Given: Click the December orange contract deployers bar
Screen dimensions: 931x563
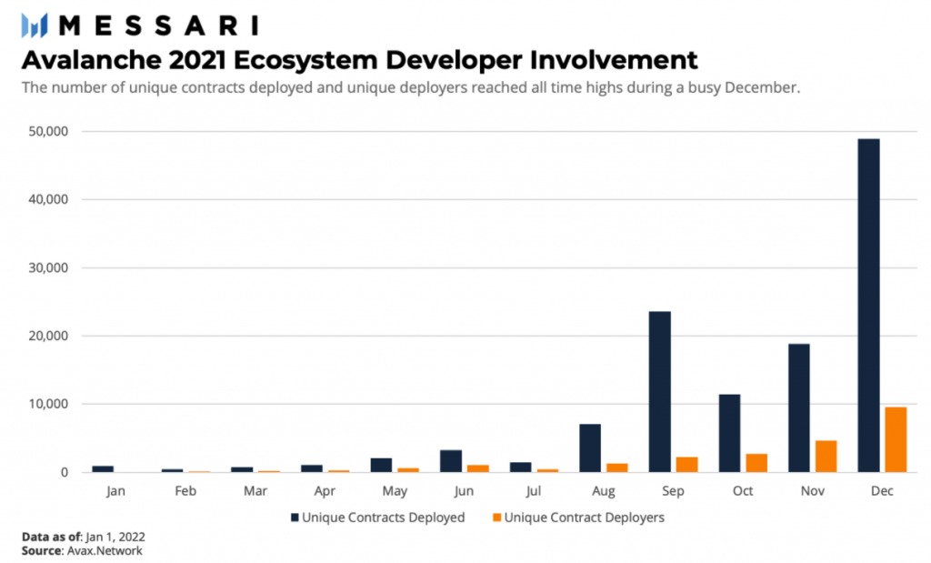Looking at the screenshot, I should [896, 439].
